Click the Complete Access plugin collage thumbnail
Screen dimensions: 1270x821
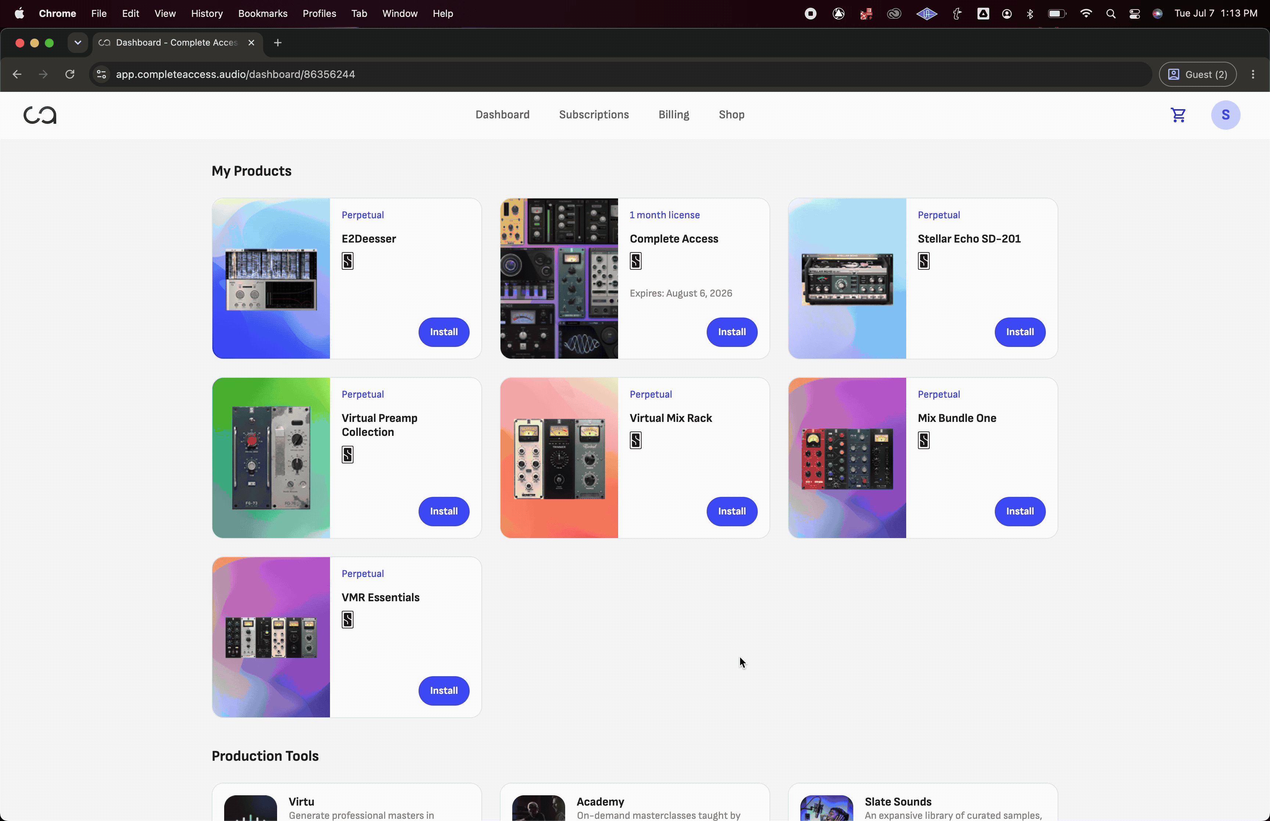point(559,278)
